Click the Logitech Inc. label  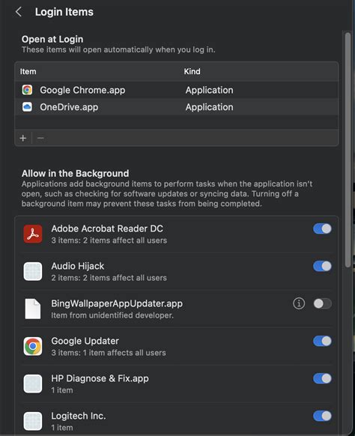pos(79,416)
